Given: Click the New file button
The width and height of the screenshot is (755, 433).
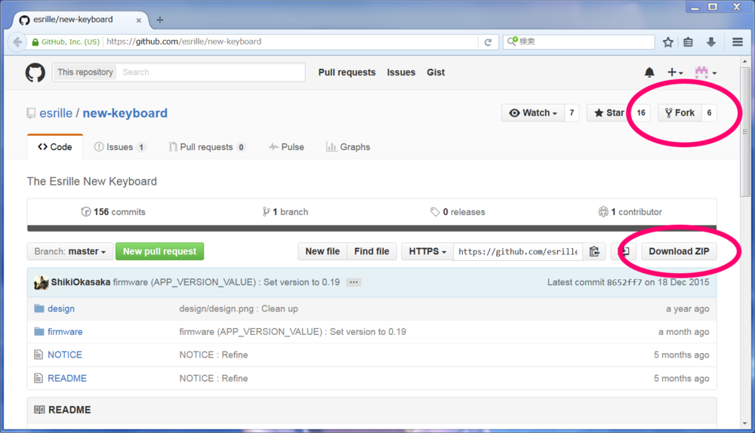Looking at the screenshot, I should click(x=322, y=251).
